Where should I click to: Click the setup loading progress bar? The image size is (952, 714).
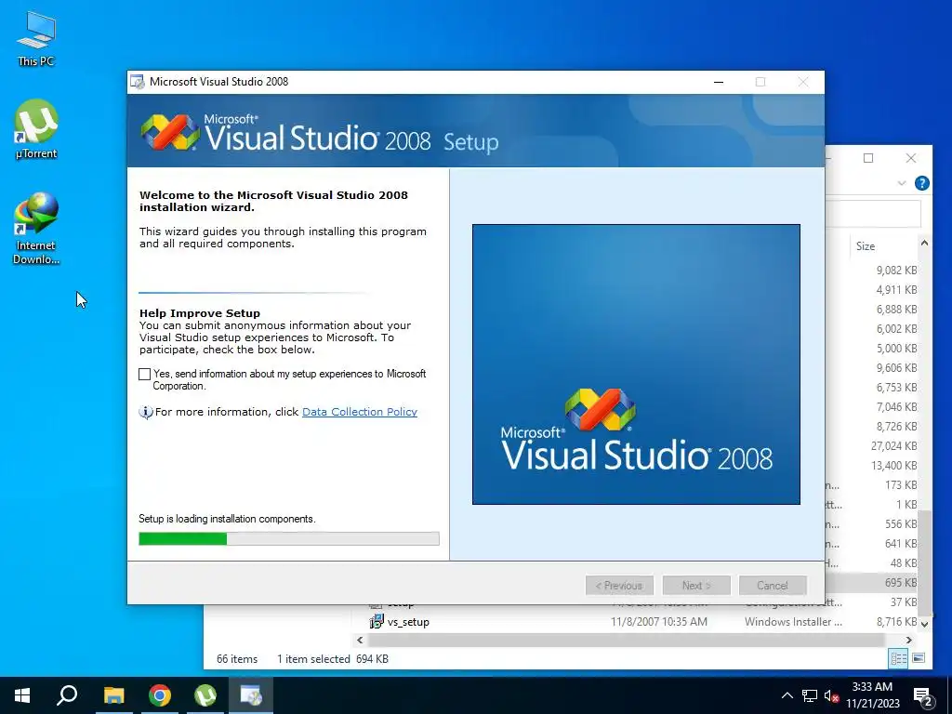tap(289, 538)
